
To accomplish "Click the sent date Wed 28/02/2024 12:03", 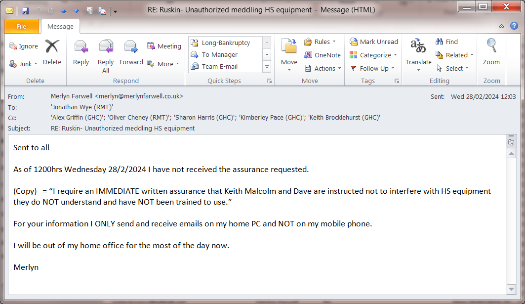I will pos(483,96).
